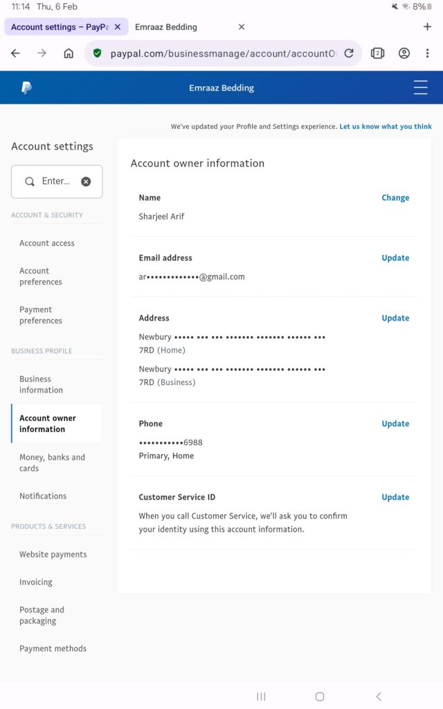Open Business information section
The height and width of the screenshot is (709, 443).
(41, 384)
